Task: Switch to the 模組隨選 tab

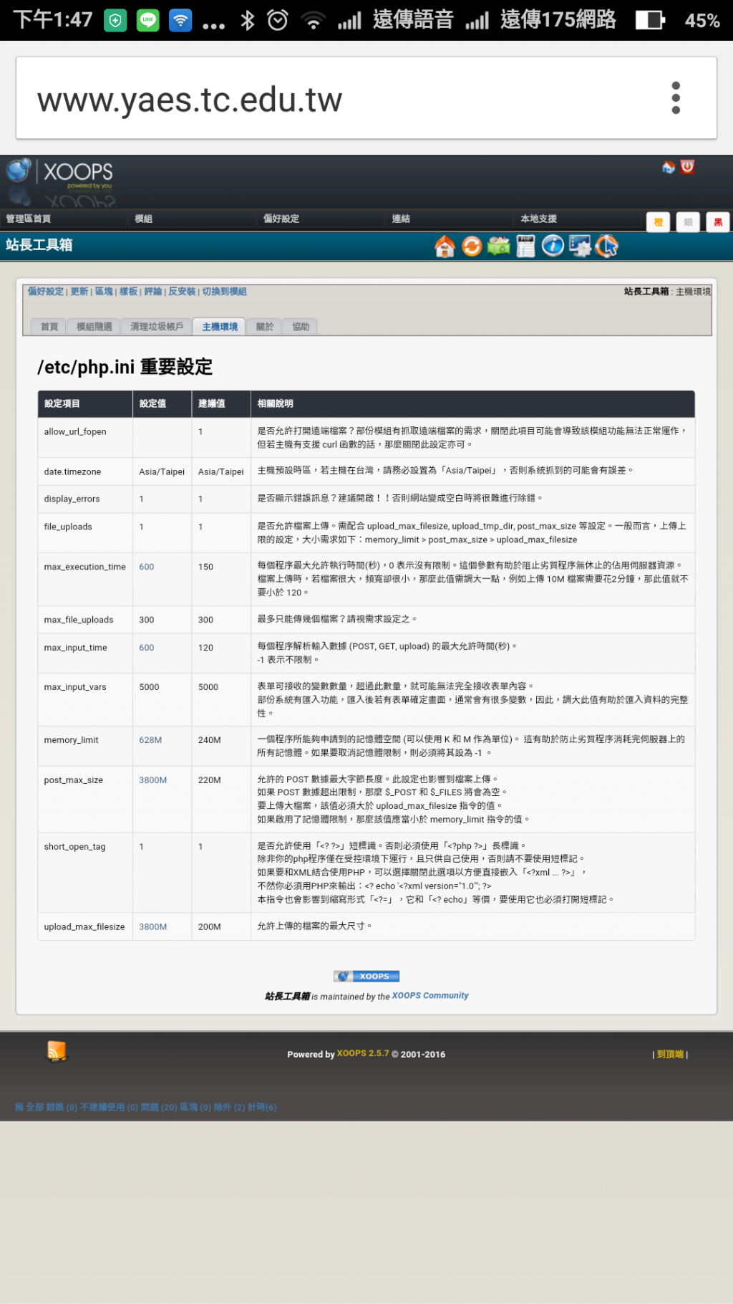Action: point(94,327)
